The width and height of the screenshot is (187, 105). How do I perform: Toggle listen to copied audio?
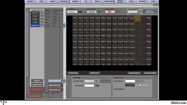point(149,12)
